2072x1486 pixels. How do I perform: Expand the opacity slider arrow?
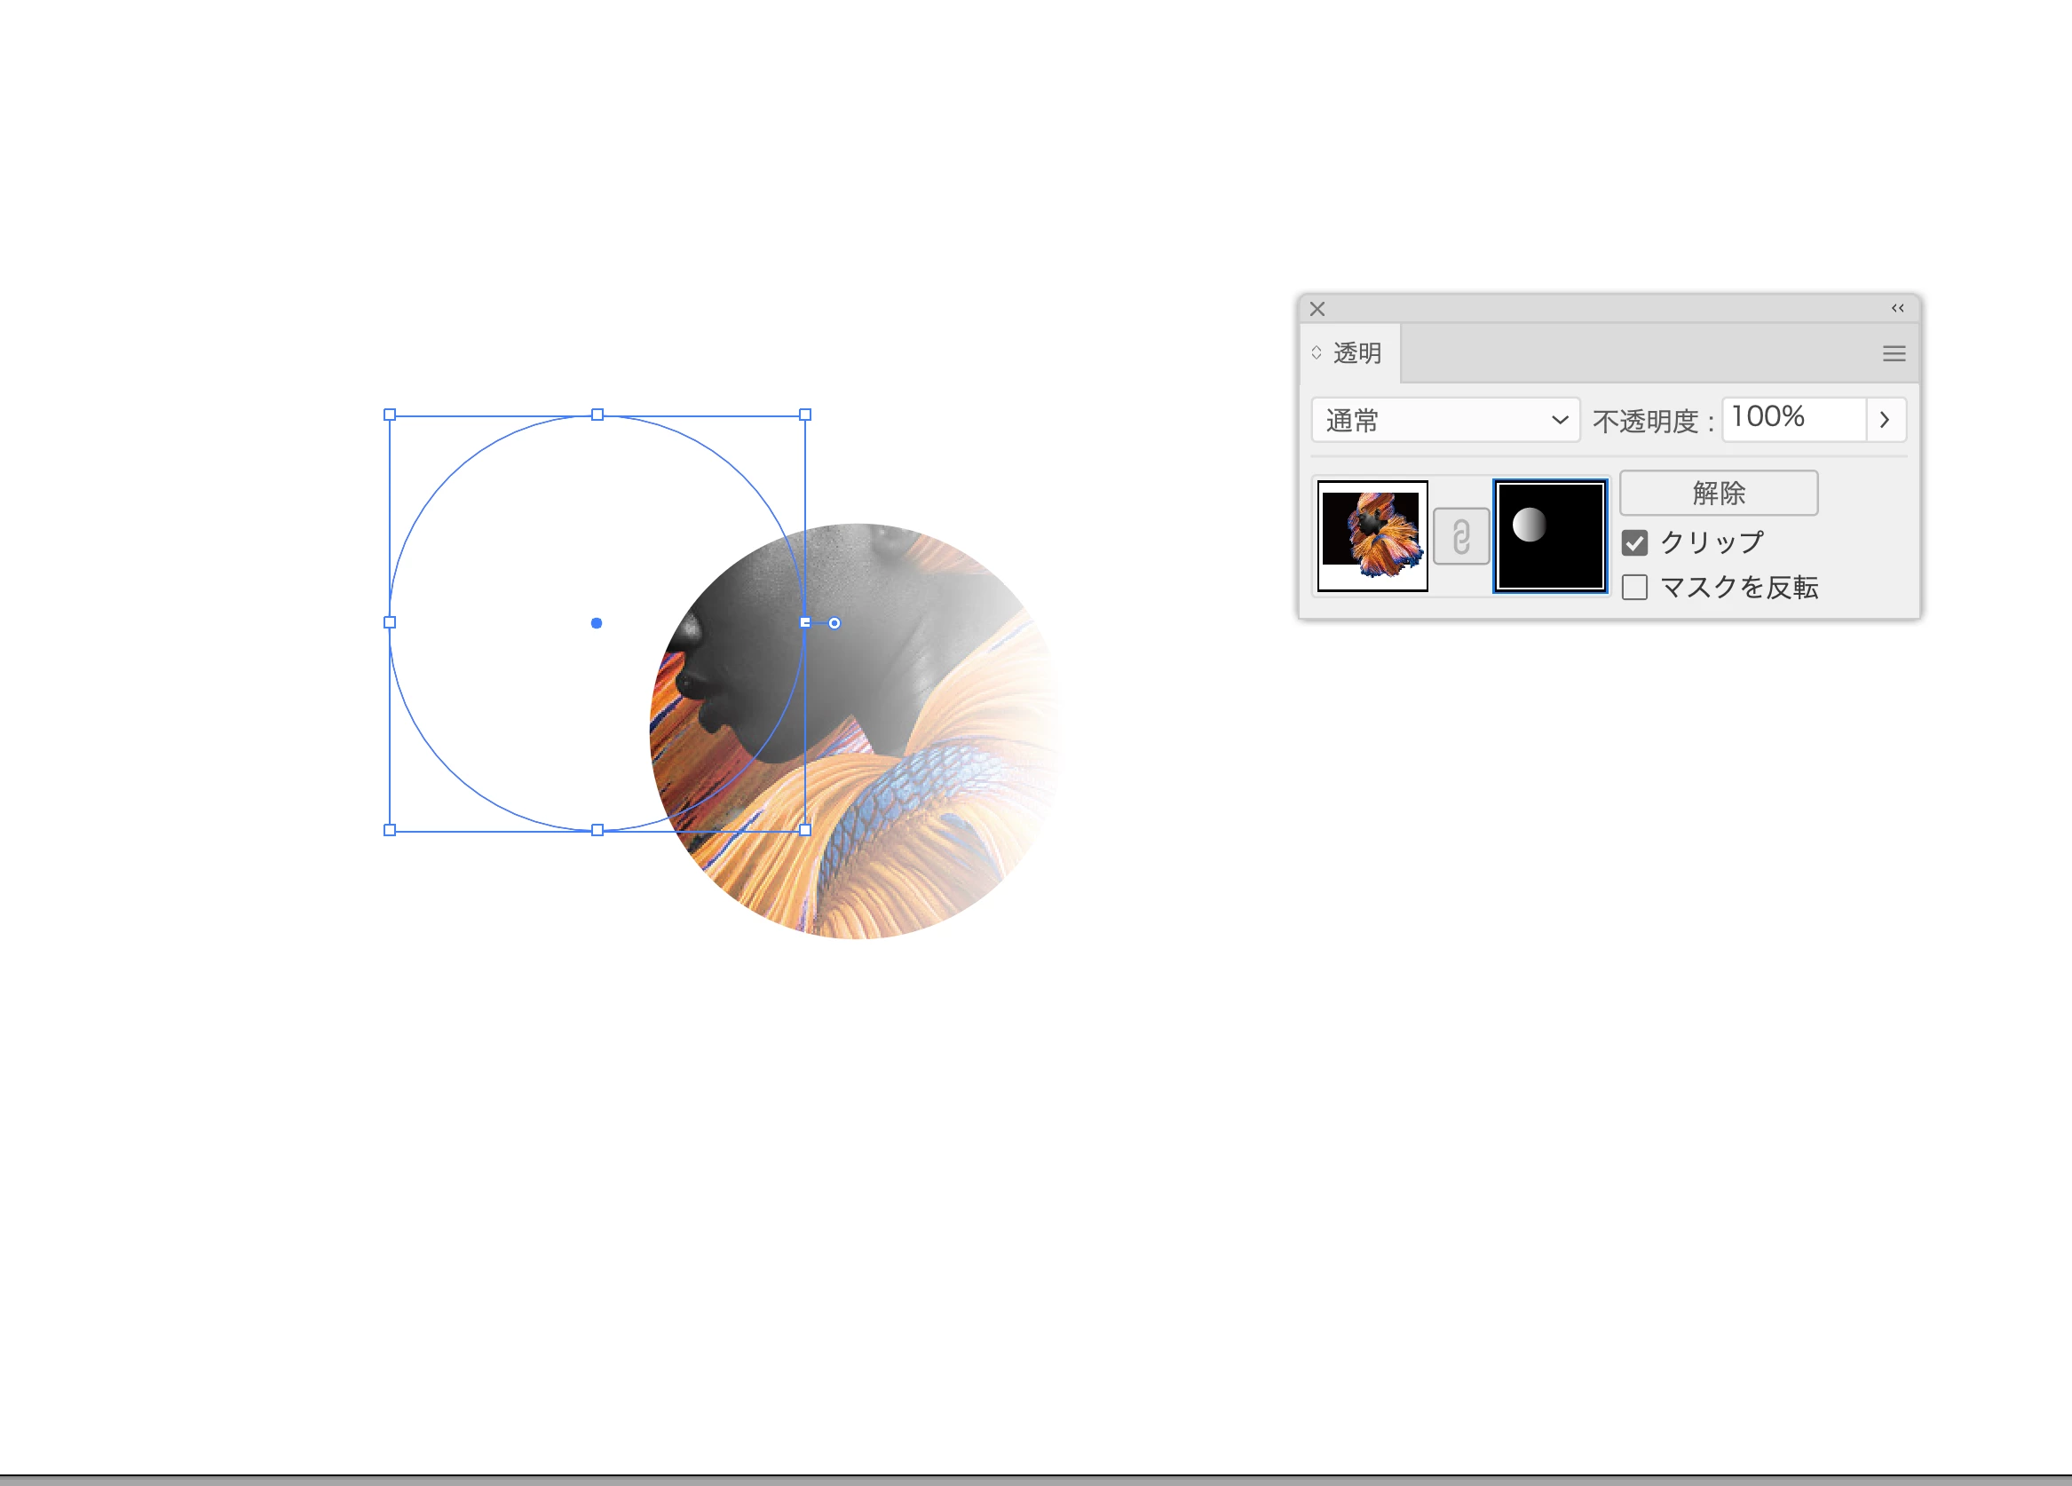pyautogui.click(x=1885, y=420)
